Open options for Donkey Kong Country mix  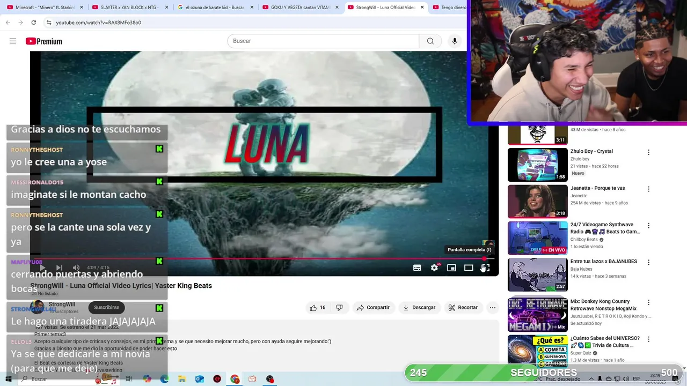[648, 302]
